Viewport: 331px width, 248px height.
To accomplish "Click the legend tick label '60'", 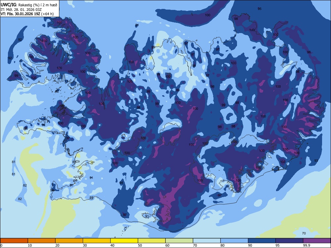I will [167, 245].
